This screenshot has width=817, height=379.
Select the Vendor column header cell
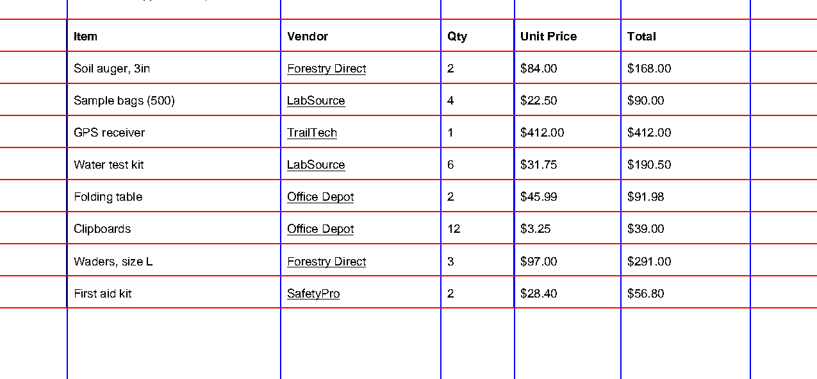tap(361, 35)
